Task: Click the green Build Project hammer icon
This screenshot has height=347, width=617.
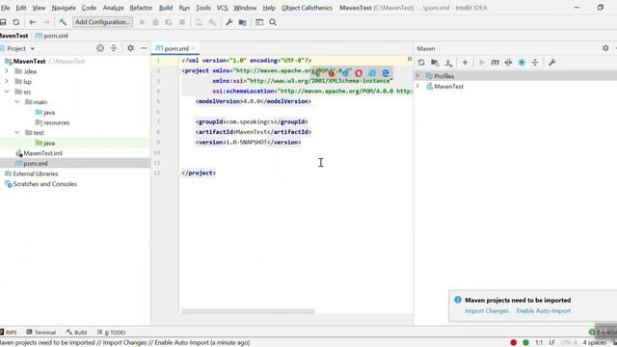Action: click(x=63, y=22)
